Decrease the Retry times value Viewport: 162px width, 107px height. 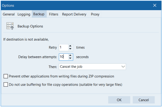point(70,49)
